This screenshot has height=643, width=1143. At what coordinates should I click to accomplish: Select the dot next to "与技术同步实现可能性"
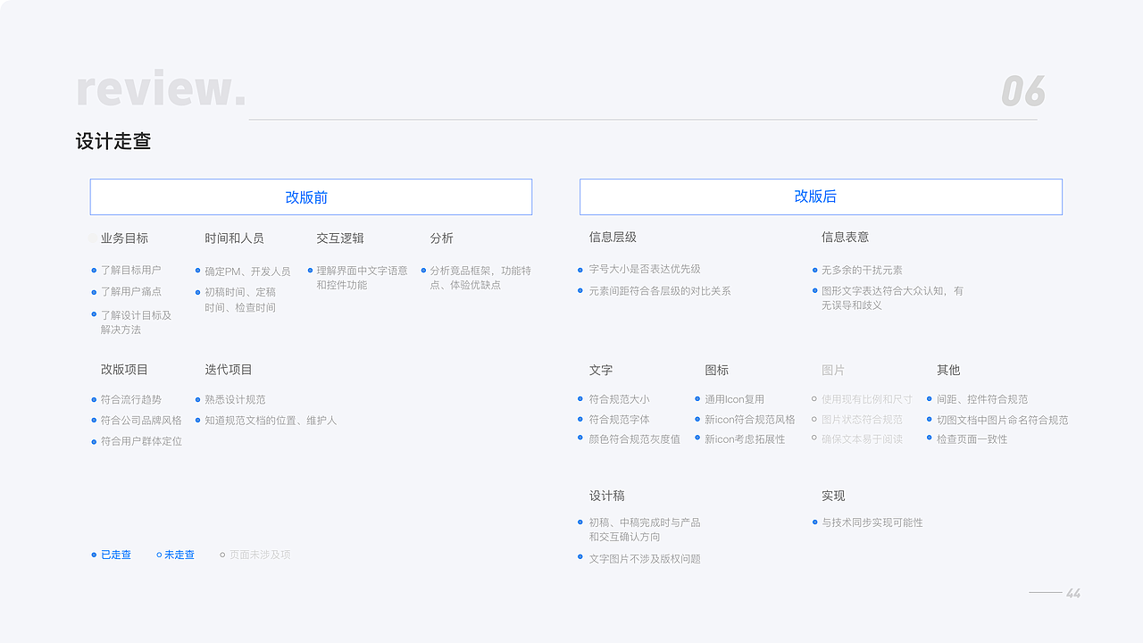(813, 522)
